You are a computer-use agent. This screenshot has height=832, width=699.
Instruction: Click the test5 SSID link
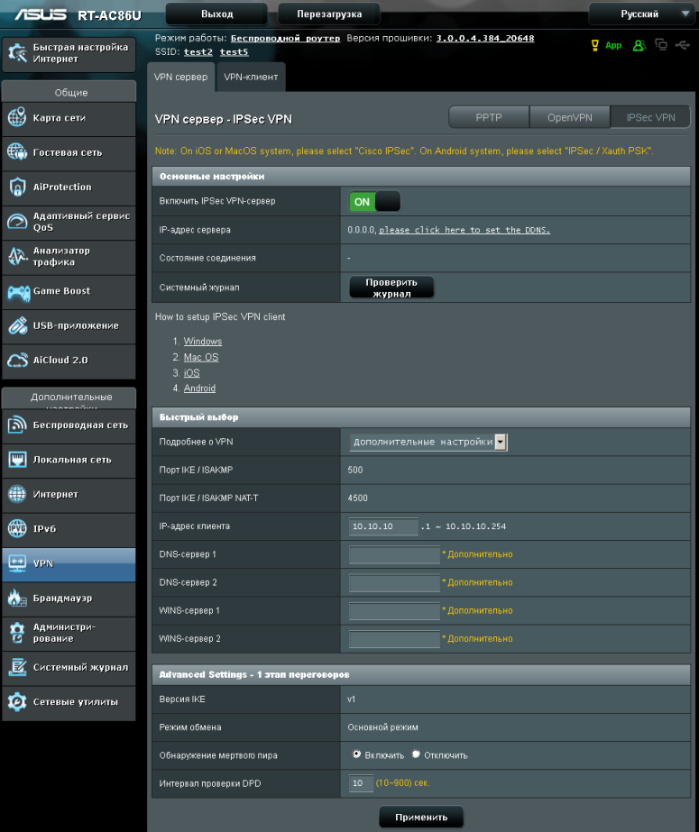(235, 52)
